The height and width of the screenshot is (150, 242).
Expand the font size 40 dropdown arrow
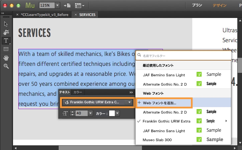[90, 113]
